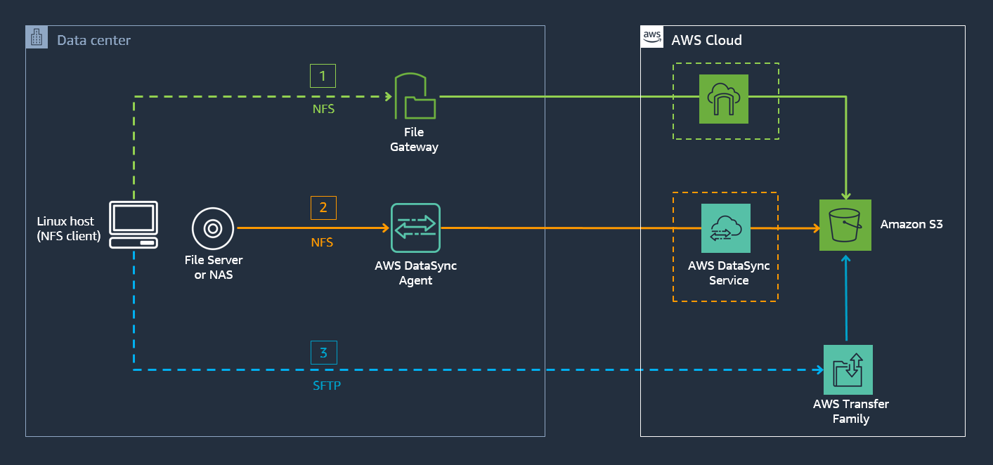Click the 'File Server or NAS' label
Viewport: 993px width, 465px height.
click(214, 268)
